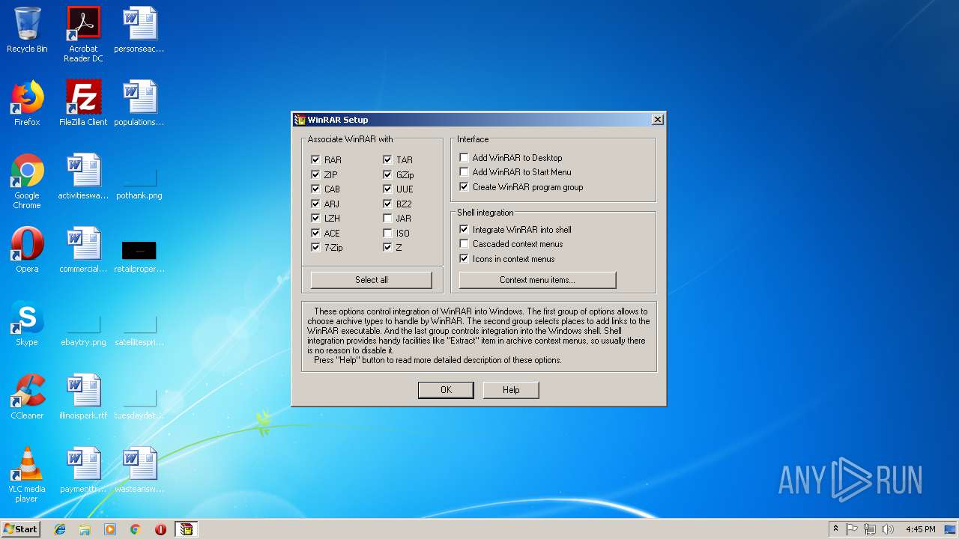Open Context menu items dialog
Viewport: 959px width, 539px height.
click(x=537, y=280)
